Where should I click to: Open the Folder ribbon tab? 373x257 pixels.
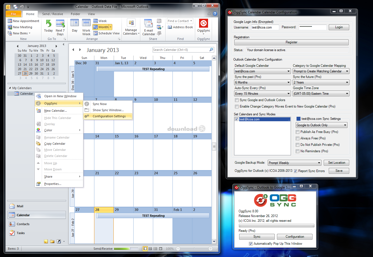[x=76, y=14]
